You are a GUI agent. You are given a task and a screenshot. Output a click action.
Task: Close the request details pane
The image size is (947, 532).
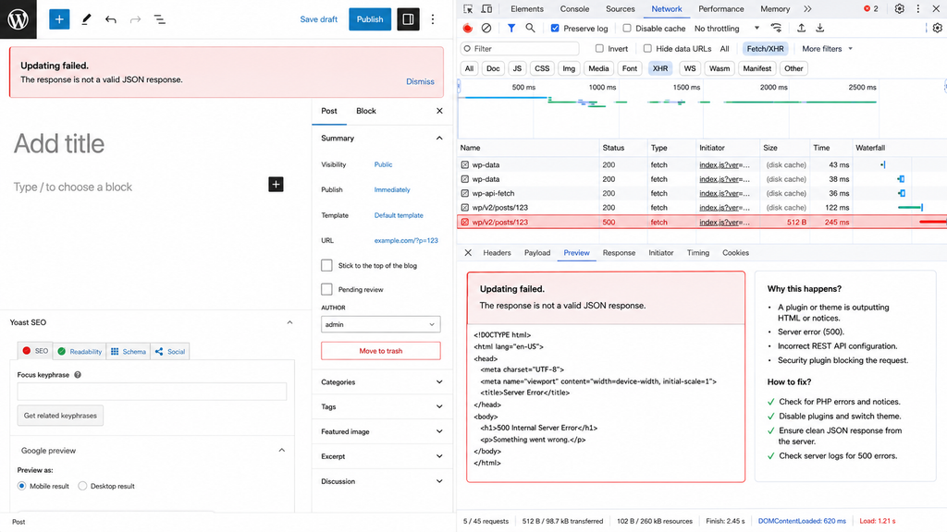click(x=468, y=253)
